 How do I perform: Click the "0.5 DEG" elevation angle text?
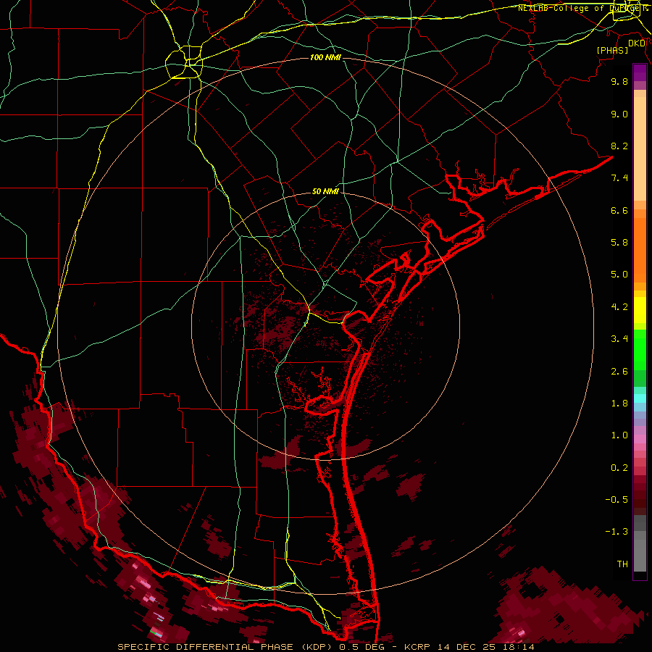[361, 647]
